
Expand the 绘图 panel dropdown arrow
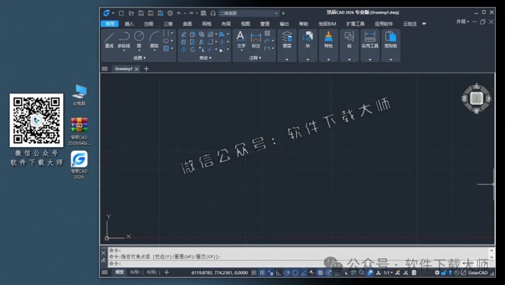point(144,58)
